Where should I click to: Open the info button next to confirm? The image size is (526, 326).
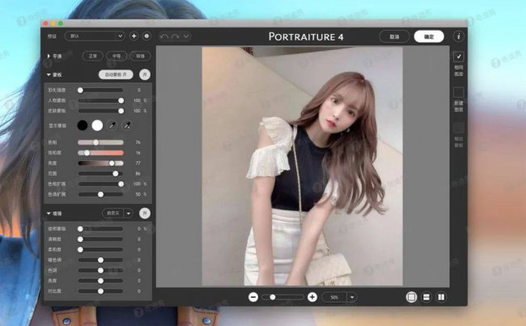[459, 36]
